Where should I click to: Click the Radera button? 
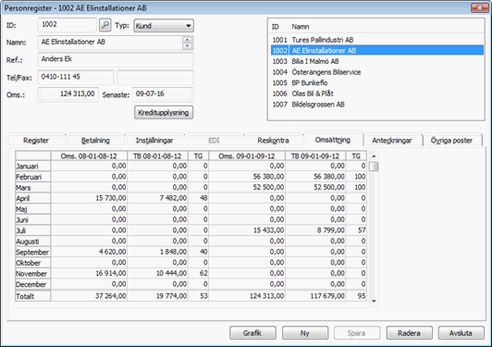click(409, 333)
